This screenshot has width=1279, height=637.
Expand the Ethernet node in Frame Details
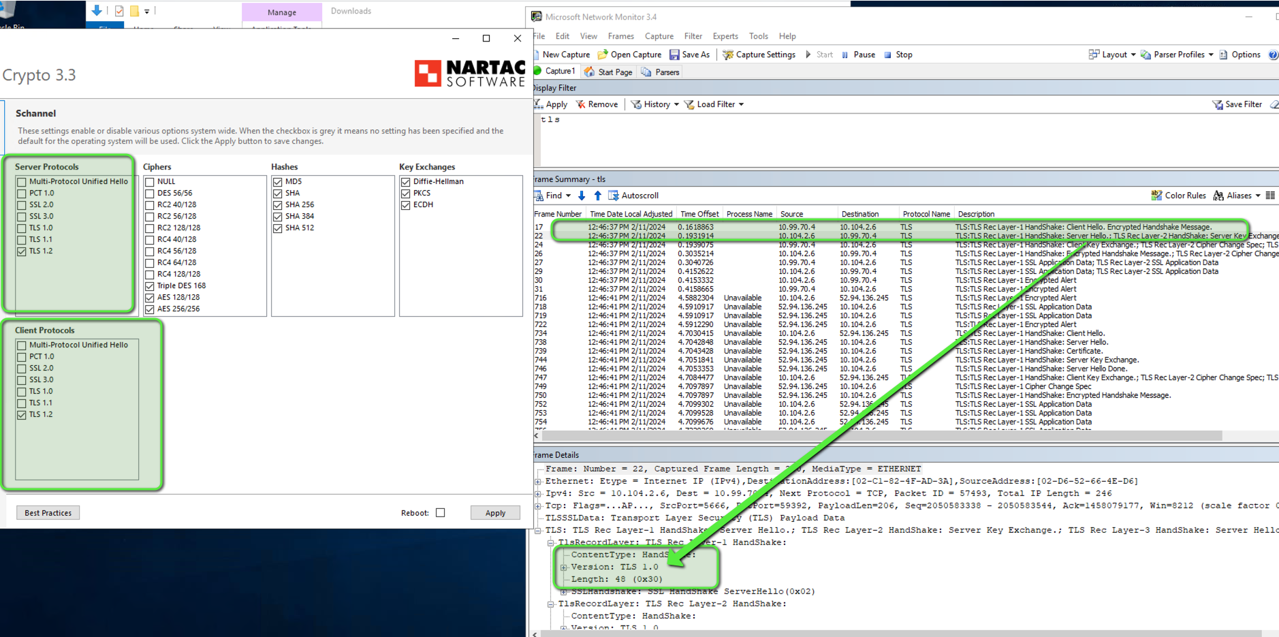(538, 482)
